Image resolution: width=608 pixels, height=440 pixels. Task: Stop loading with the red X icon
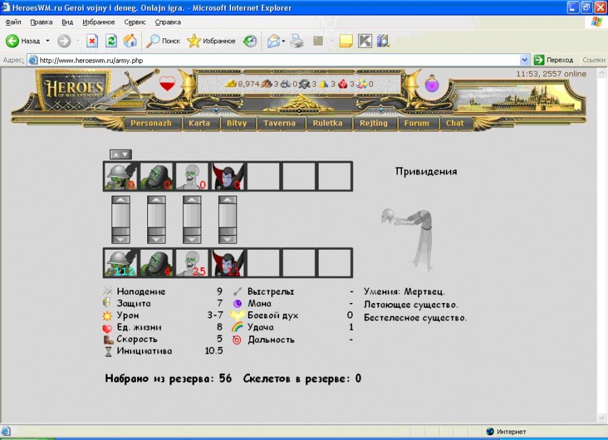(x=92, y=40)
